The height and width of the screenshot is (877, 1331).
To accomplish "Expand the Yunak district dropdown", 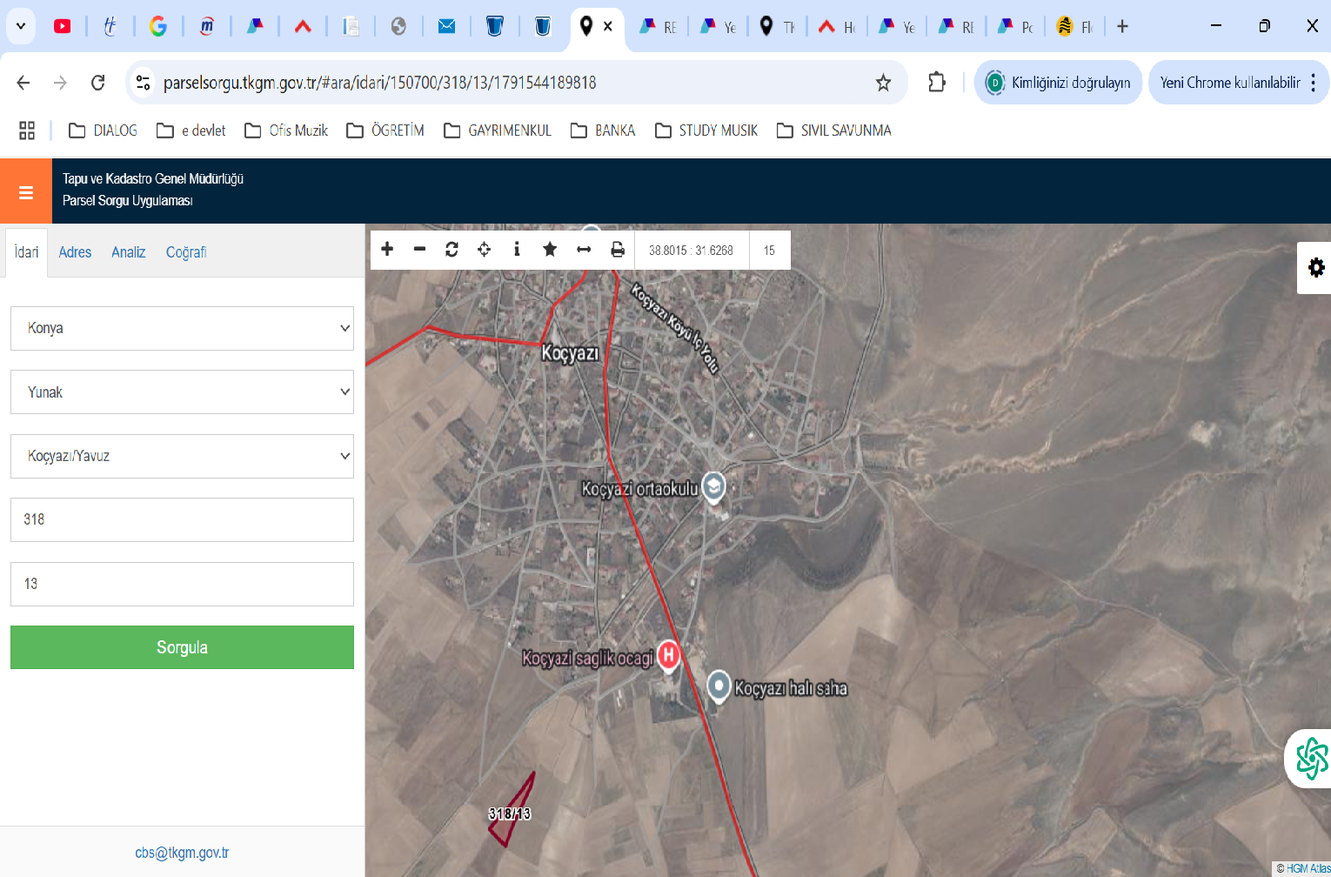I will tap(182, 392).
